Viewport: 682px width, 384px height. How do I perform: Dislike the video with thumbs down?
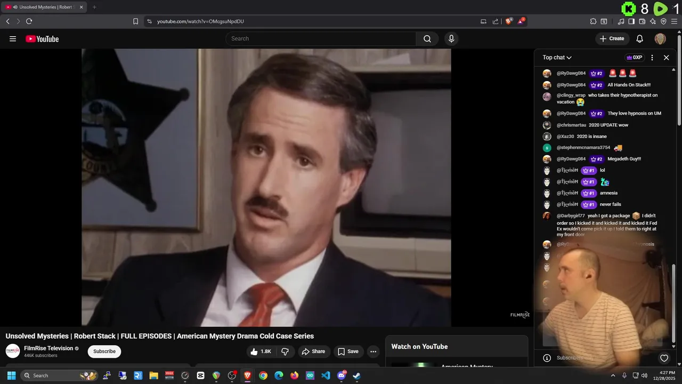click(x=285, y=351)
